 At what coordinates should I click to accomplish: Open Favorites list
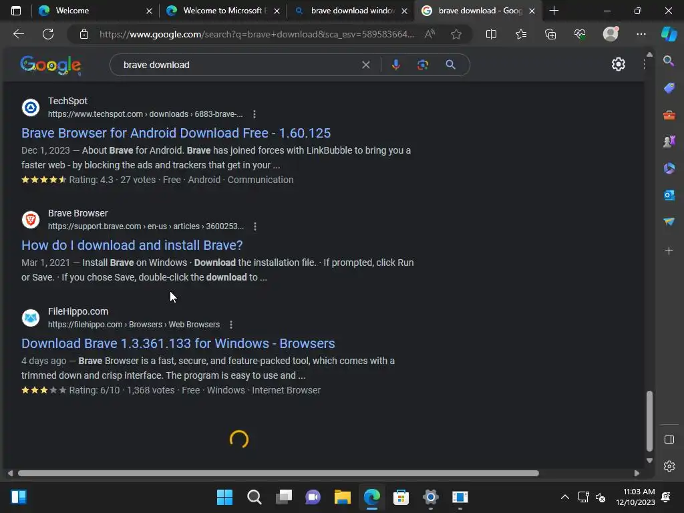pos(521,34)
